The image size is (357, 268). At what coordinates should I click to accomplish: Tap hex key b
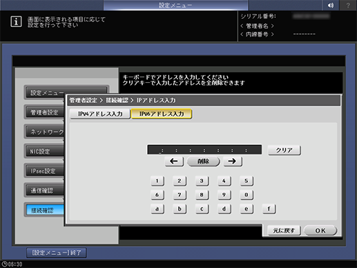pyautogui.click(x=180, y=209)
